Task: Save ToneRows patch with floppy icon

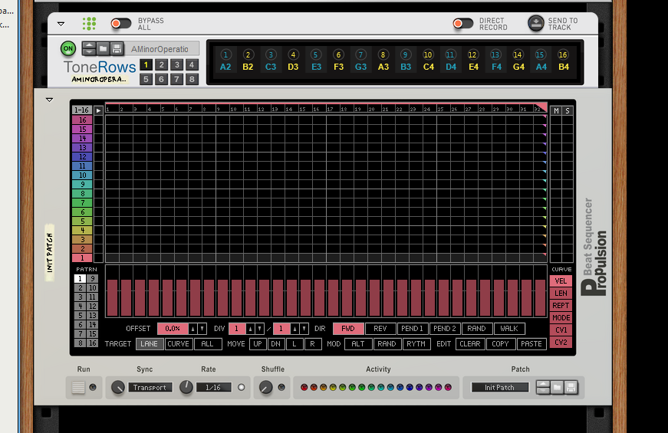Action: click(x=117, y=48)
